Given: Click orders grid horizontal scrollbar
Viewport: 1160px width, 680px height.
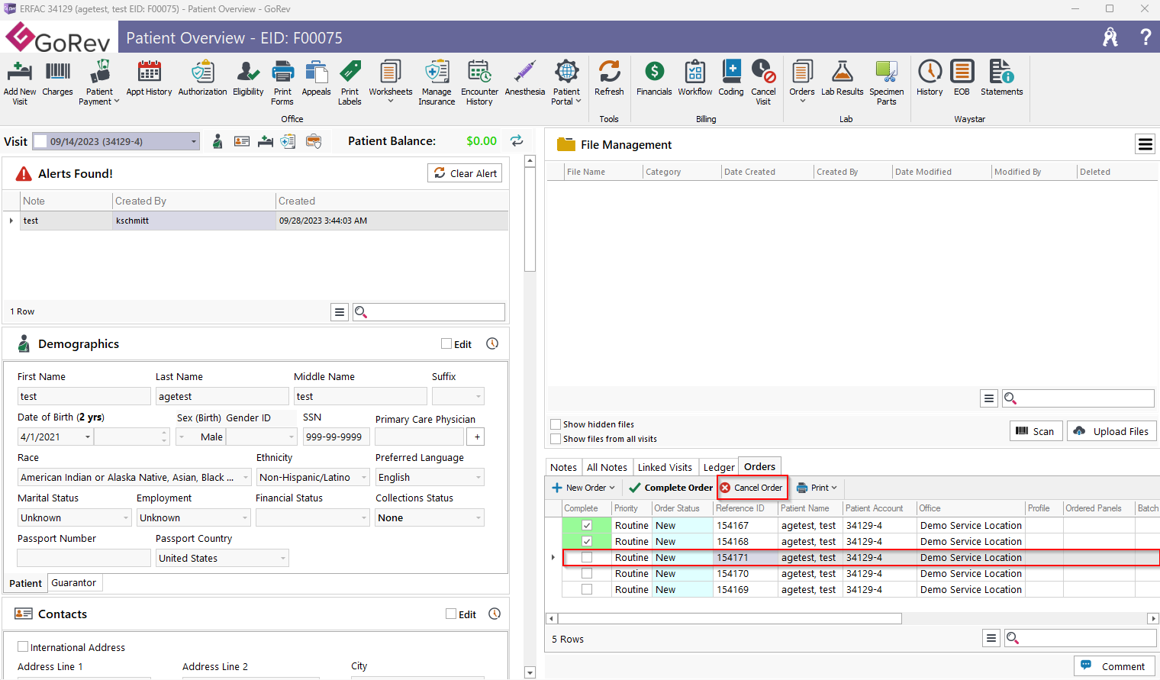Looking at the screenshot, I should point(730,618).
